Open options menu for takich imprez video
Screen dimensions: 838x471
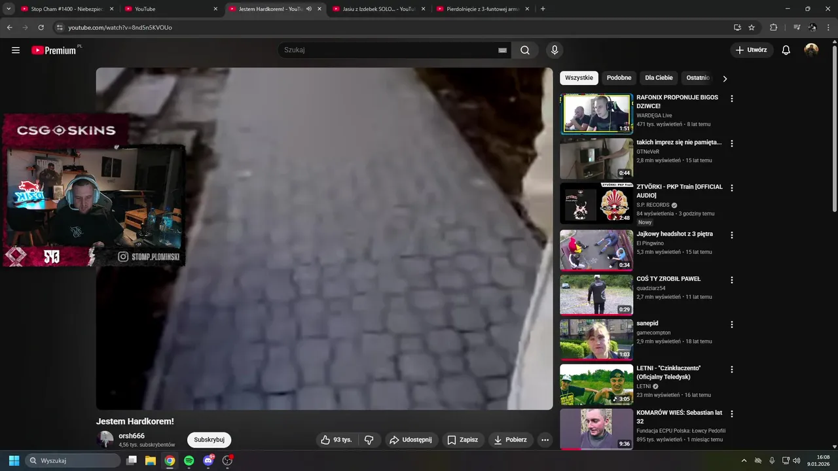[x=732, y=143]
